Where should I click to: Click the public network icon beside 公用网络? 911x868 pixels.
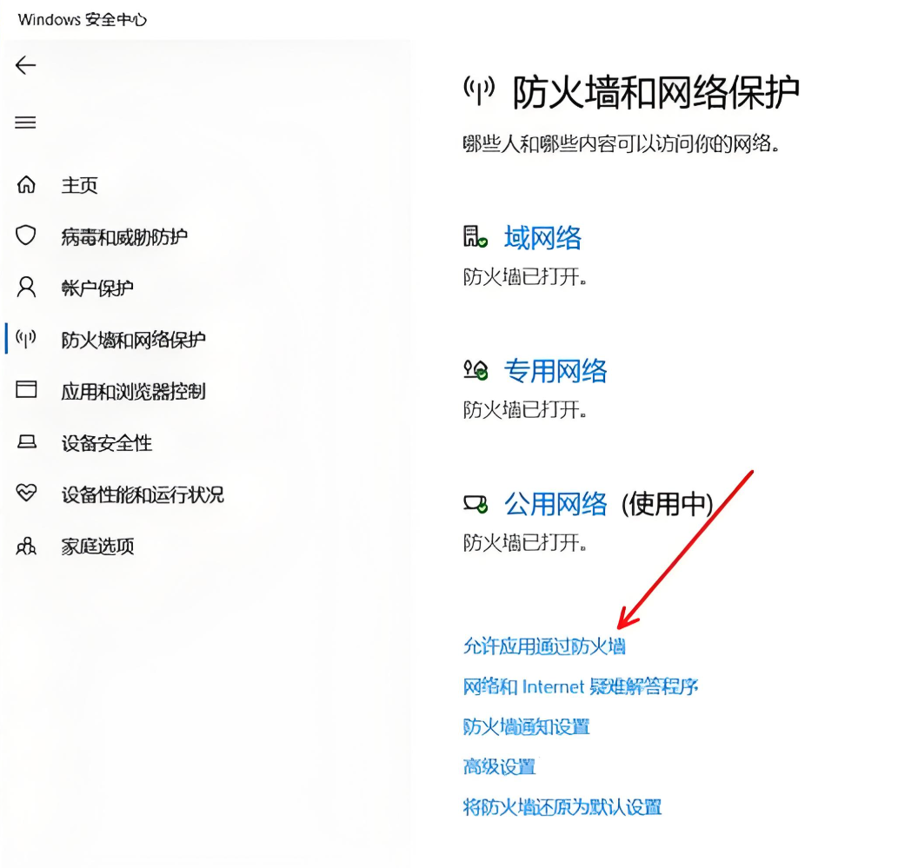tap(475, 503)
